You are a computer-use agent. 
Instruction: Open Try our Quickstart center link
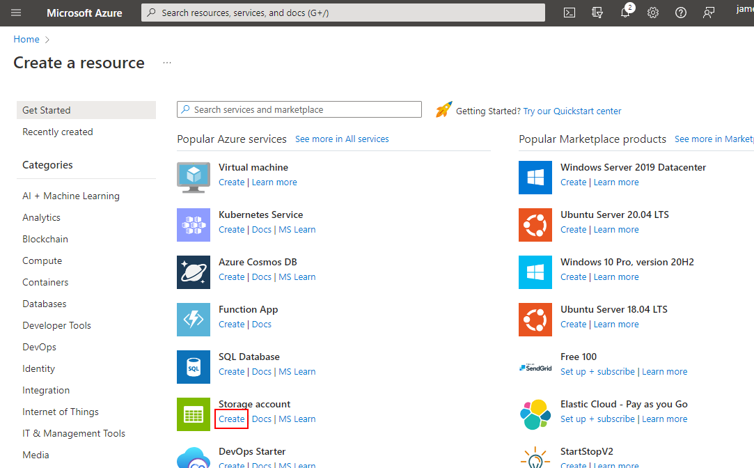572,111
